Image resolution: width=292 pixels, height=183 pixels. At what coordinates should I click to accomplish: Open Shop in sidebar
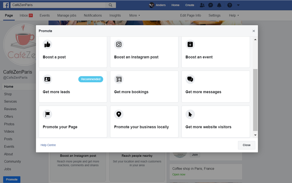tap(8, 94)
